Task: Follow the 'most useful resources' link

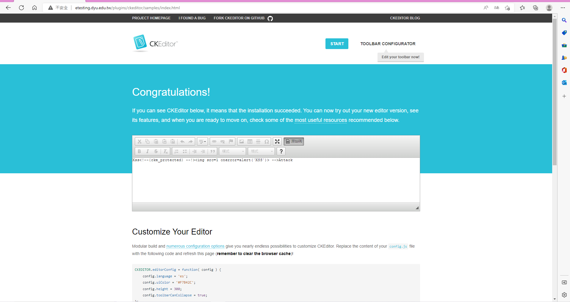Action: click(x=321, y=120)
